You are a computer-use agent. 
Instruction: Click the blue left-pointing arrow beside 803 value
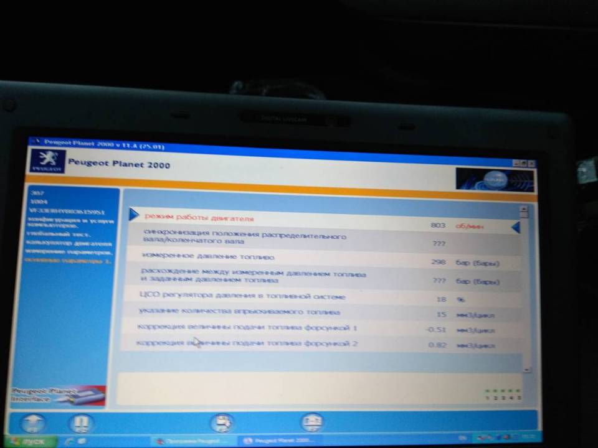pos(515,227)
